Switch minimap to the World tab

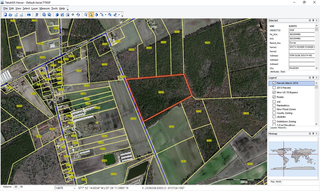278,182
